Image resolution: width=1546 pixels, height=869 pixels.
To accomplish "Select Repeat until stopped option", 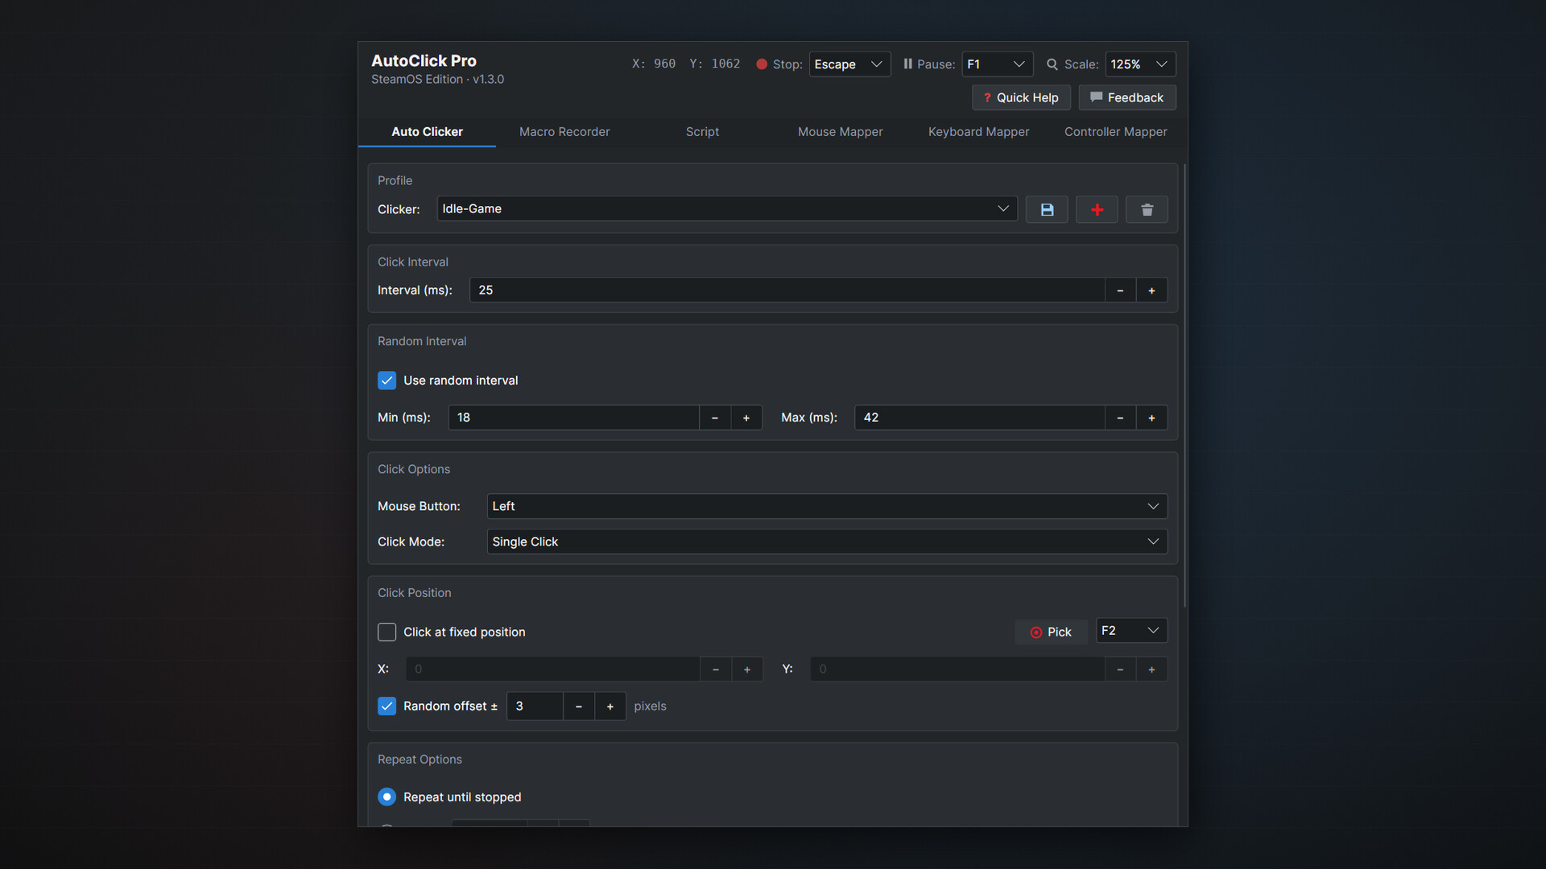I will point(386,797).
